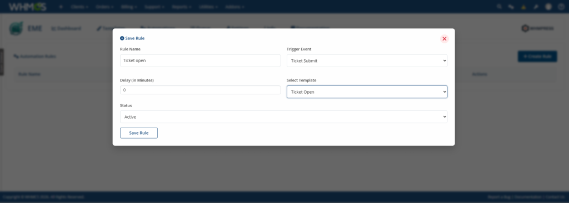569x203 pixels.
Task: Click the search magnifier icon in navbar
Action: [x=500, y=7]
